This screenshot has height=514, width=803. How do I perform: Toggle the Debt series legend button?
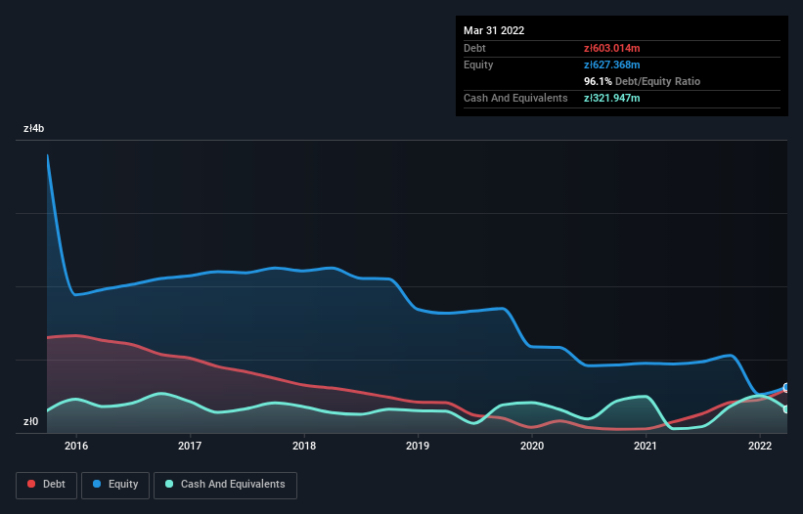pos(46,485)
